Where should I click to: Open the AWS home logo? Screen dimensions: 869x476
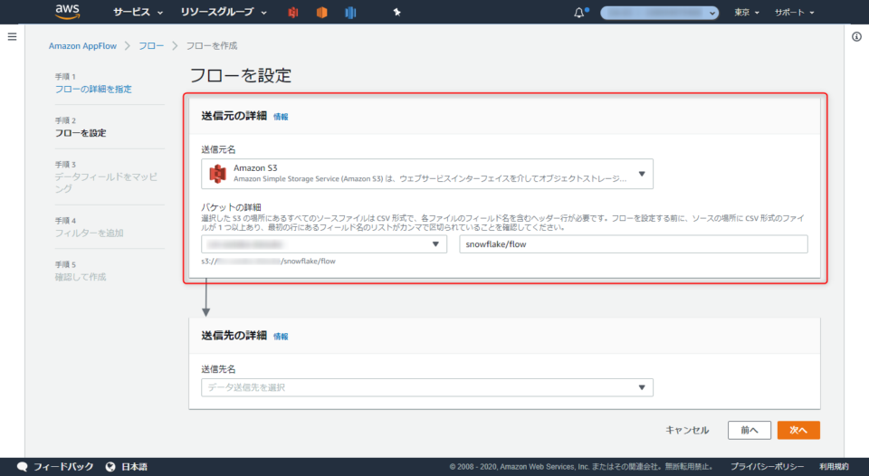click(68, 12)
